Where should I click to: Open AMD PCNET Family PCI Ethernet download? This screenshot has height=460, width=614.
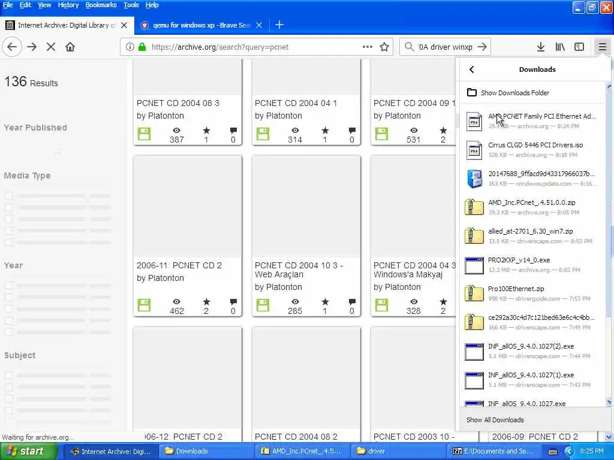[532, 121]
